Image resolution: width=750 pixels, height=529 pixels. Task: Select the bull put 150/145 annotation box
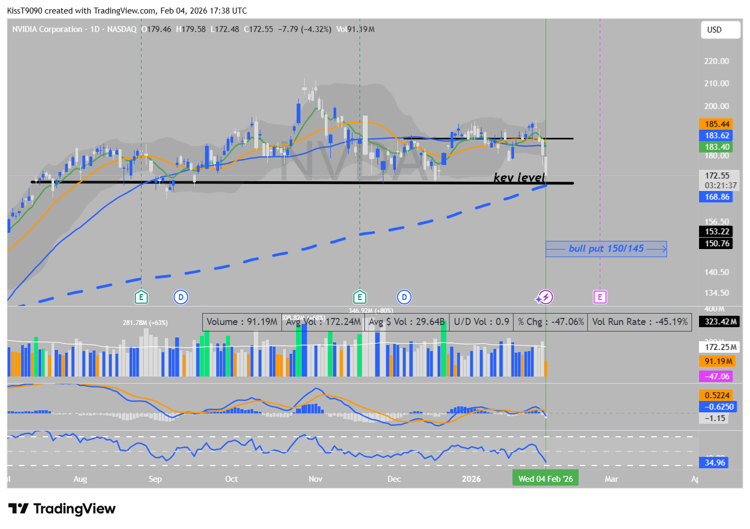pos(606,248)
